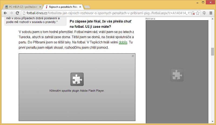216x125 pixels.
Task: Click the scrollbar down arrow
Action: pos(212,123)
